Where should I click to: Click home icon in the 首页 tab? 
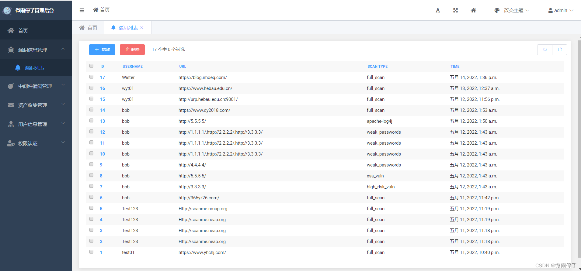click(82, 28)
